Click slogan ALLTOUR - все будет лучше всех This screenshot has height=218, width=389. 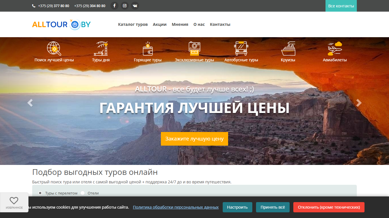click(195, 89)
